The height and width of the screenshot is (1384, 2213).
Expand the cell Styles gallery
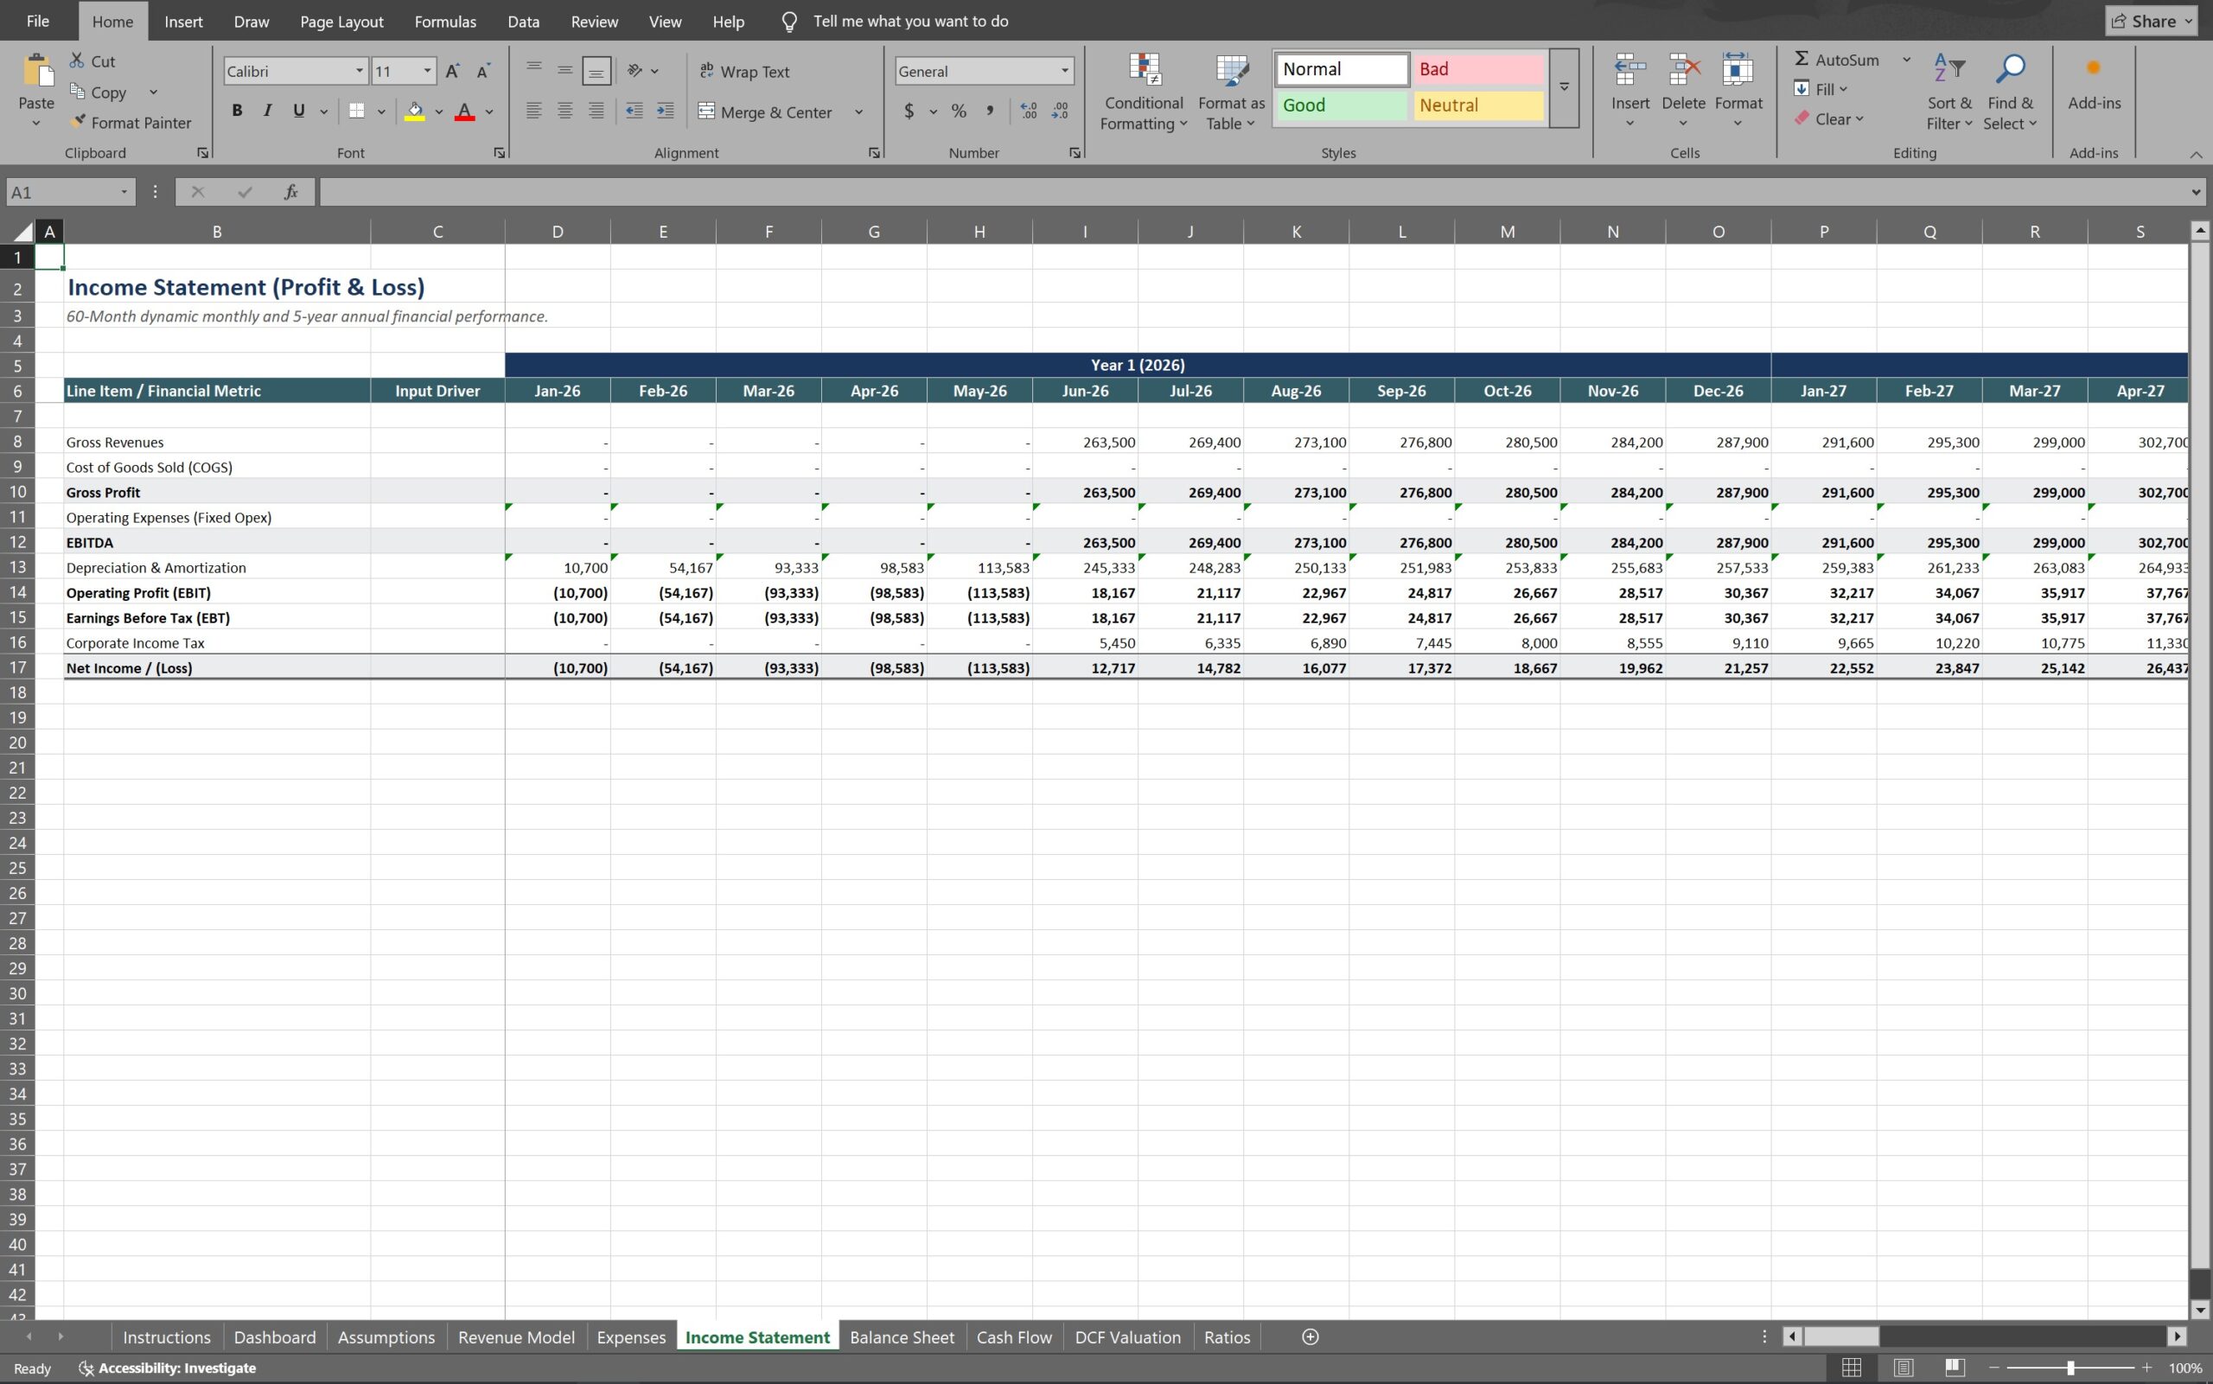[1564, 88]
